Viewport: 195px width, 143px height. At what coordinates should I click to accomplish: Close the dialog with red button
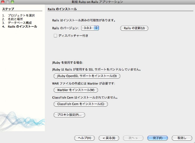tap(3, 2)
